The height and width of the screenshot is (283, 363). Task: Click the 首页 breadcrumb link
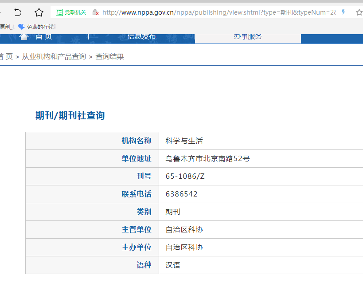click(x=6, y=56)
